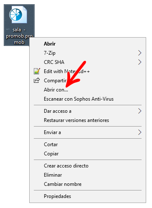Select the sala - promob.promob file icon
This screenshot has height=208, width=152.
pos(18,15)
